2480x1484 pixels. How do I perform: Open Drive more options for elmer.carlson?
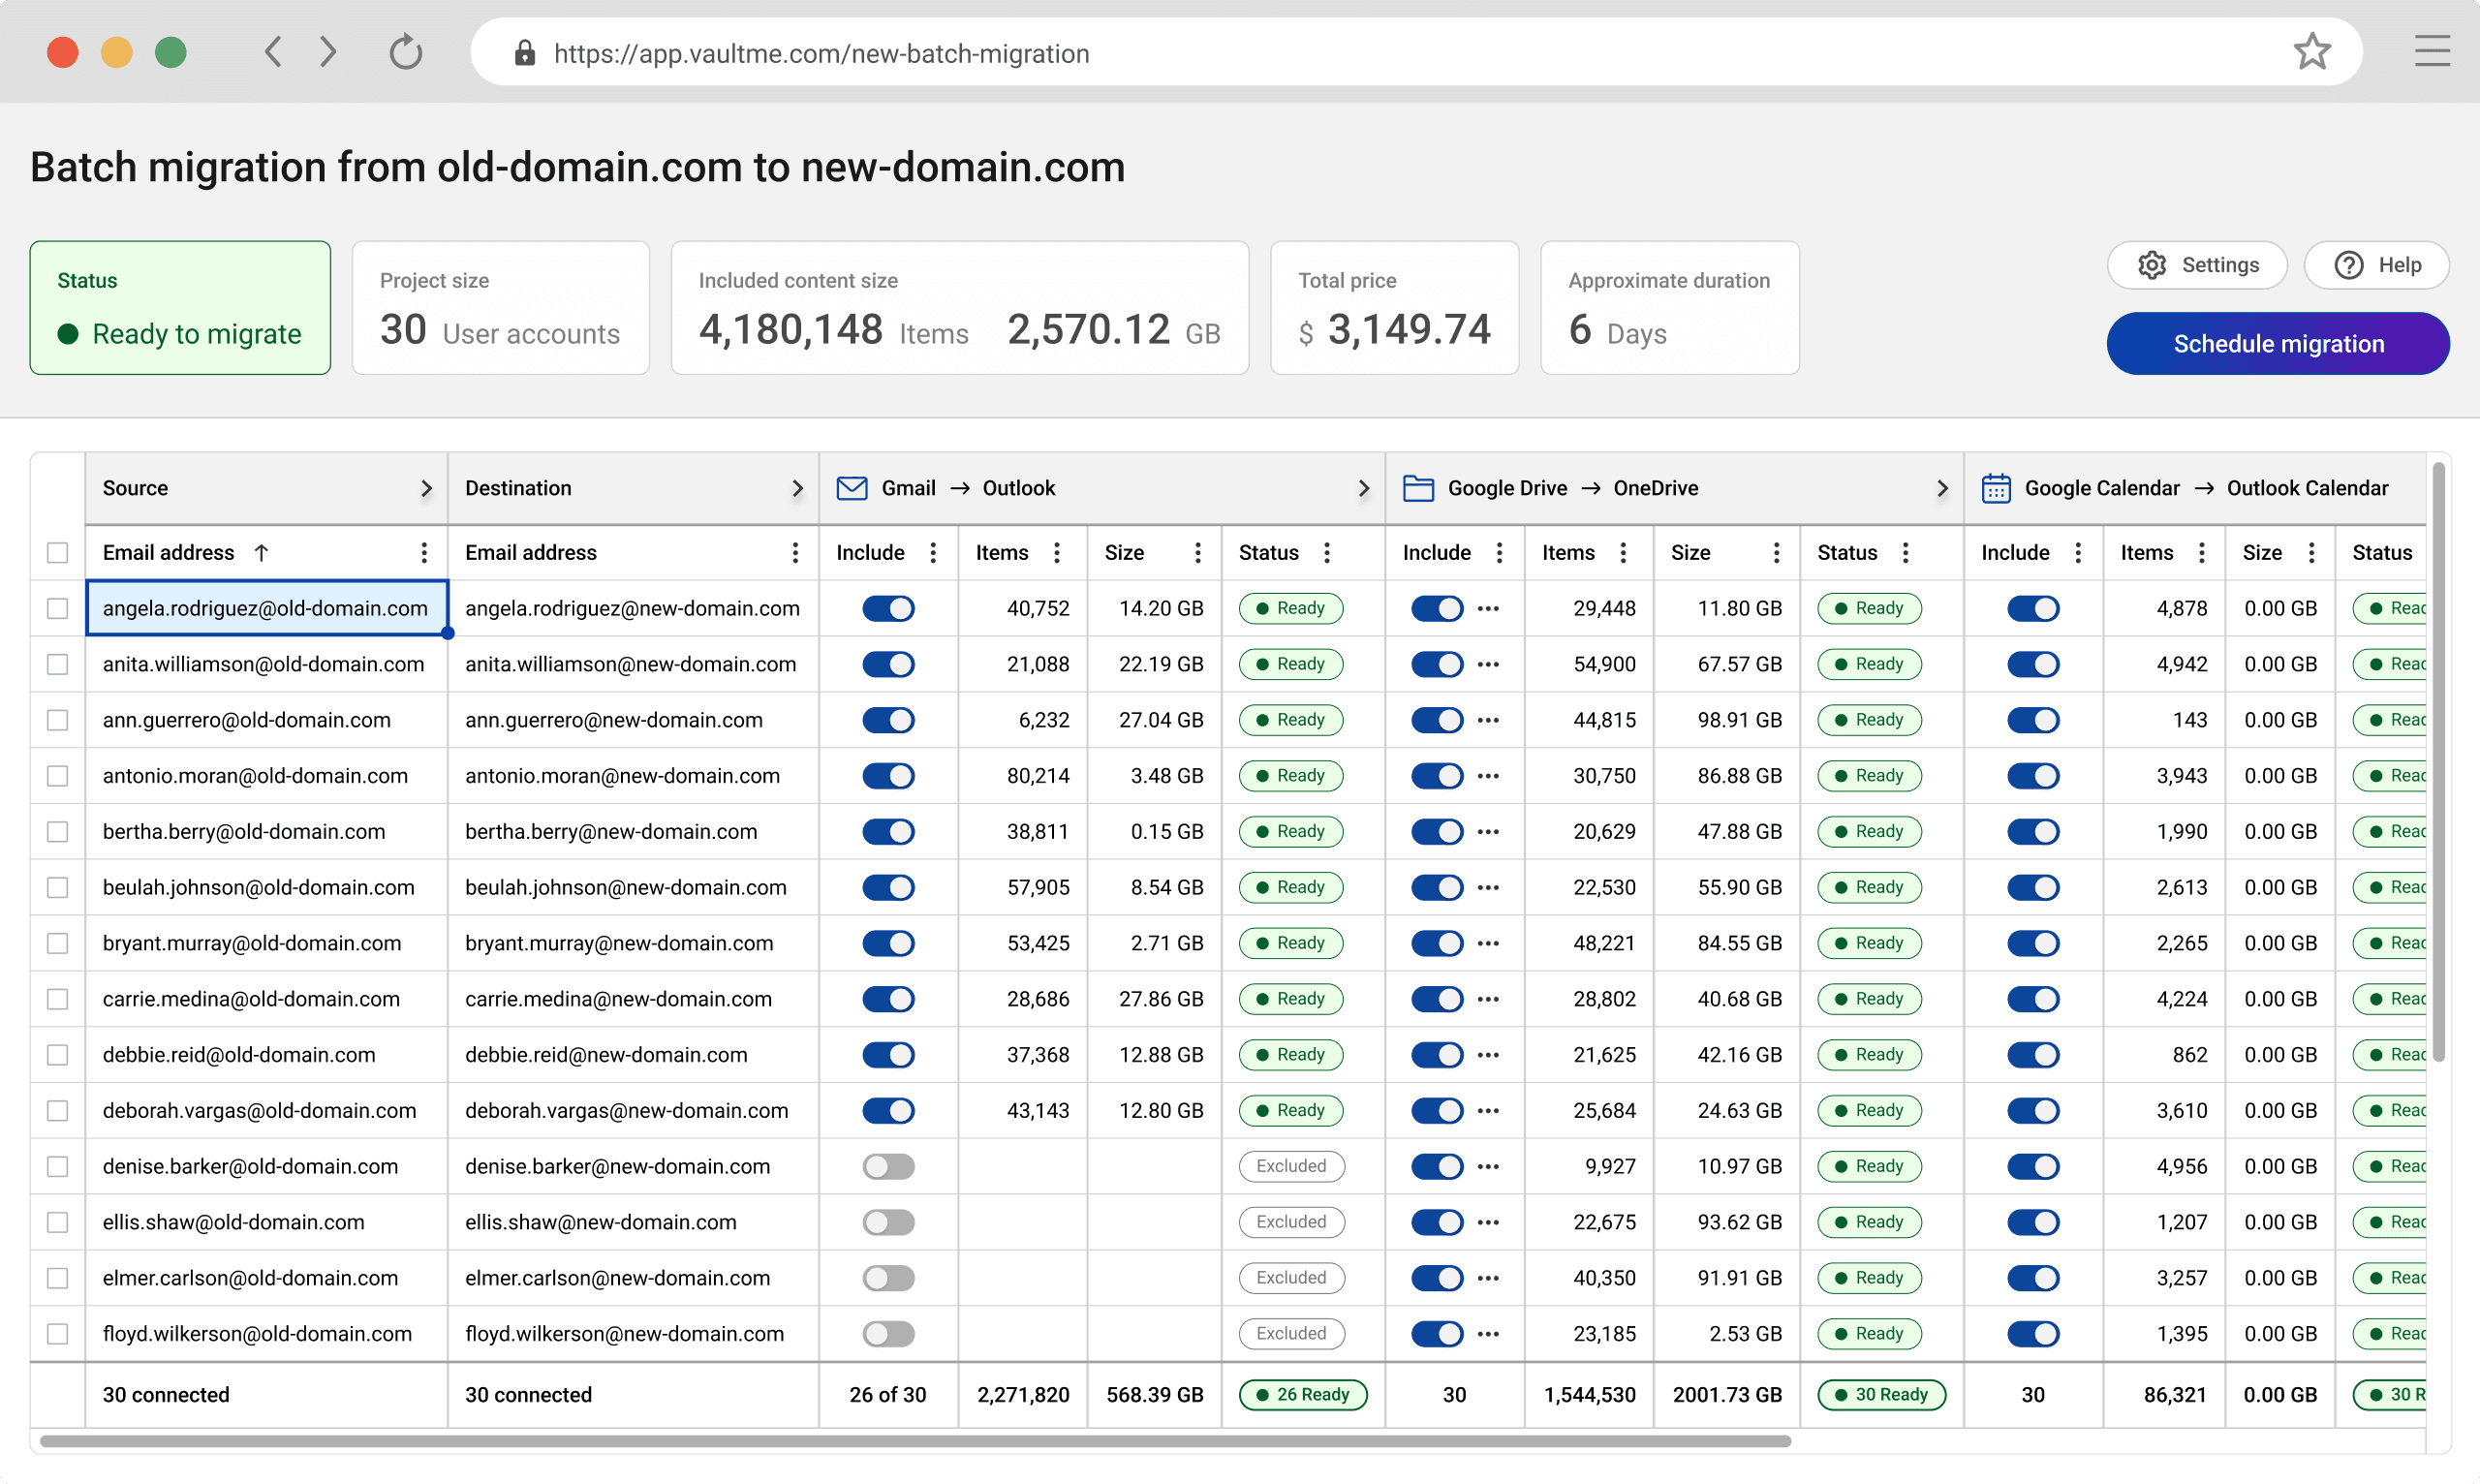click(1488, 1277)
